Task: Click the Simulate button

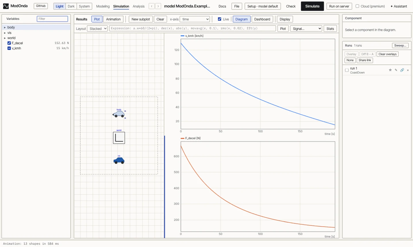Action: point(312,6)
